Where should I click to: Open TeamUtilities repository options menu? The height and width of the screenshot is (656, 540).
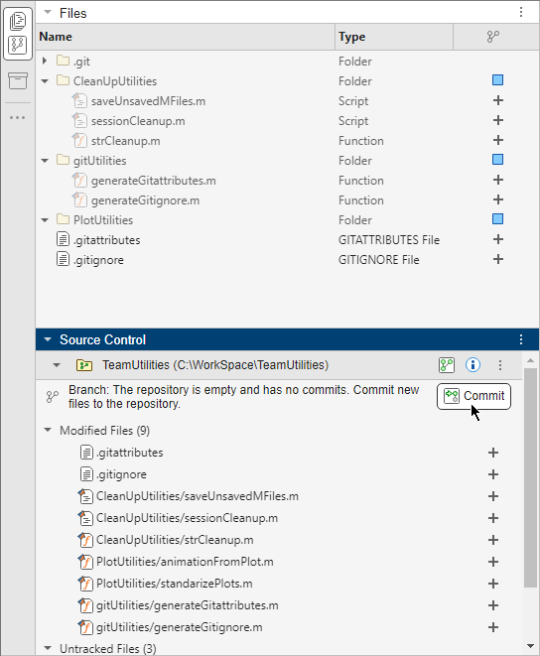(x=500, y=365)
